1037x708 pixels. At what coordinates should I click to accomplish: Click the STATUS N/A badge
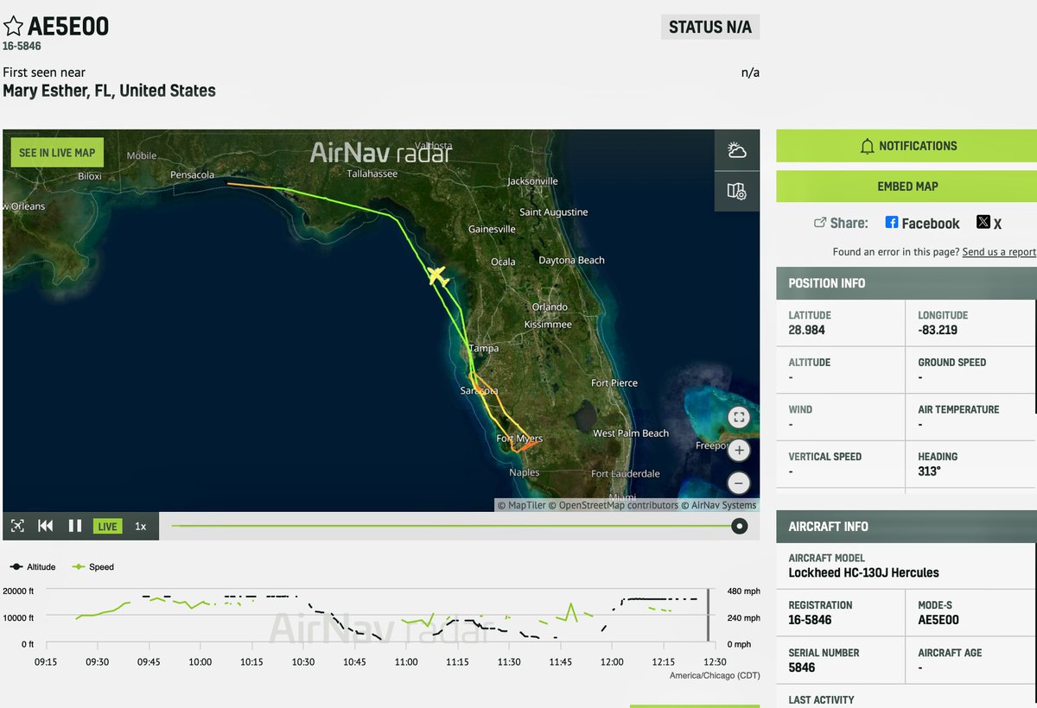click(709, 28)
